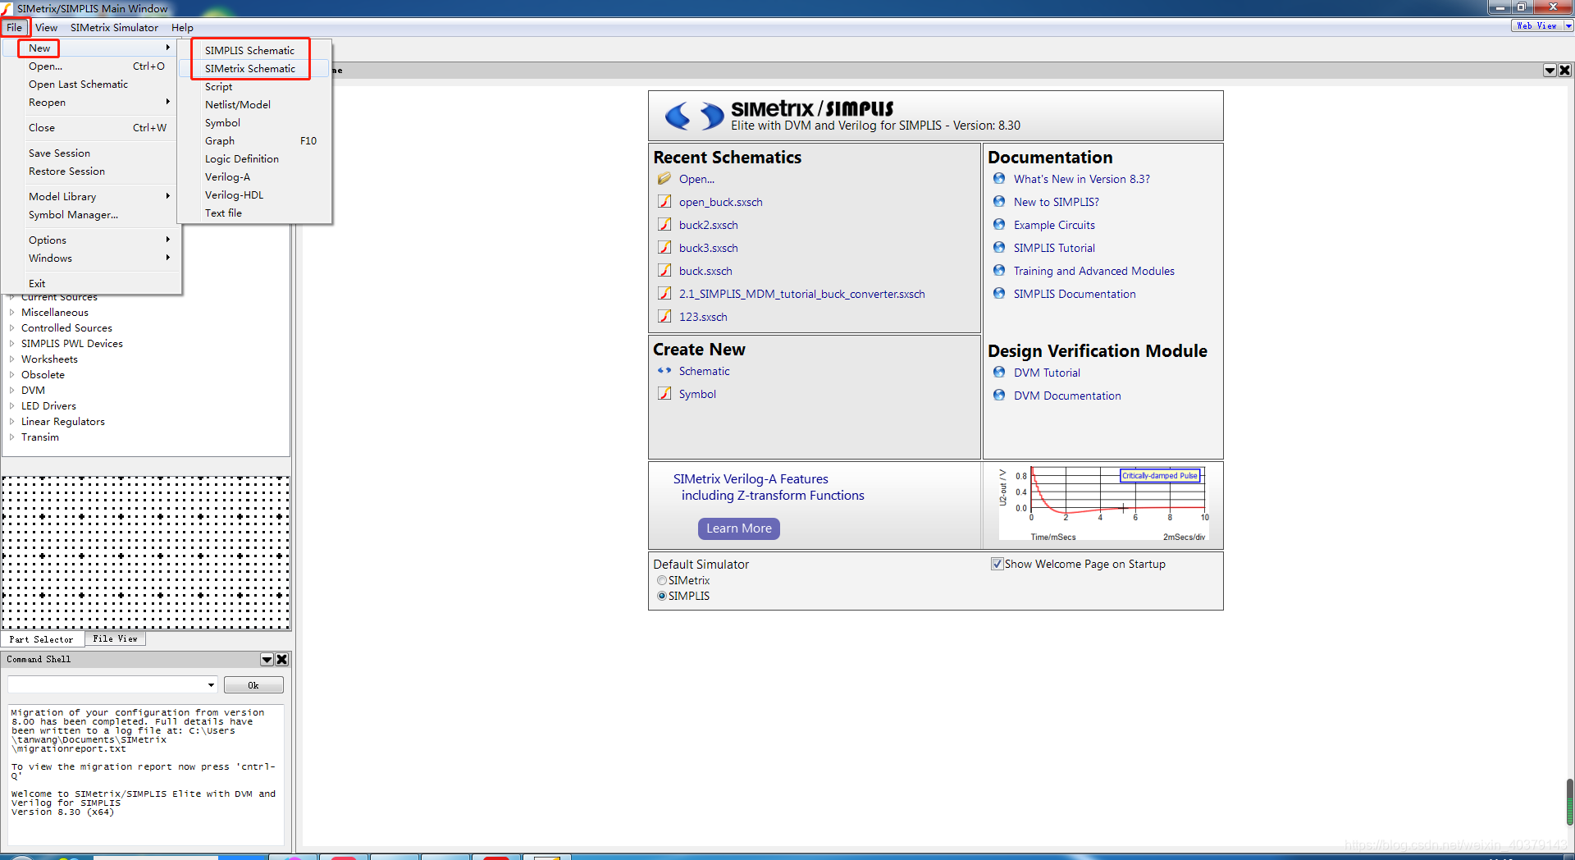Open the welcome pane dropdown arrow icon
This screenshot has height=860, width=1575.
tap(1550, 71)
